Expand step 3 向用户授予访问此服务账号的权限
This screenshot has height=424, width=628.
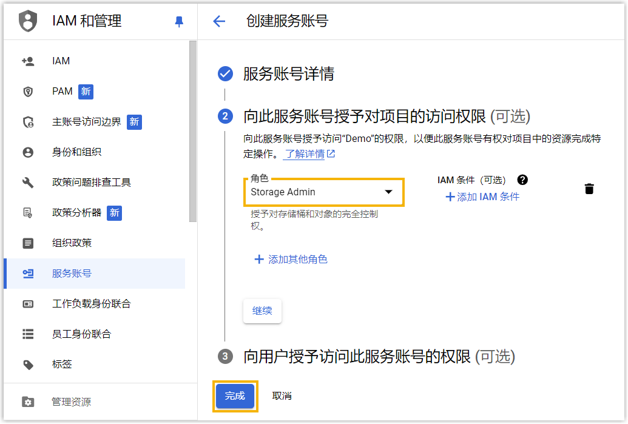[x=379, y=357]
